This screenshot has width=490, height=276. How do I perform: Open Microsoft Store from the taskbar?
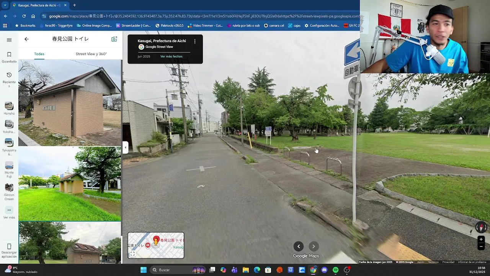pos(268,270)
